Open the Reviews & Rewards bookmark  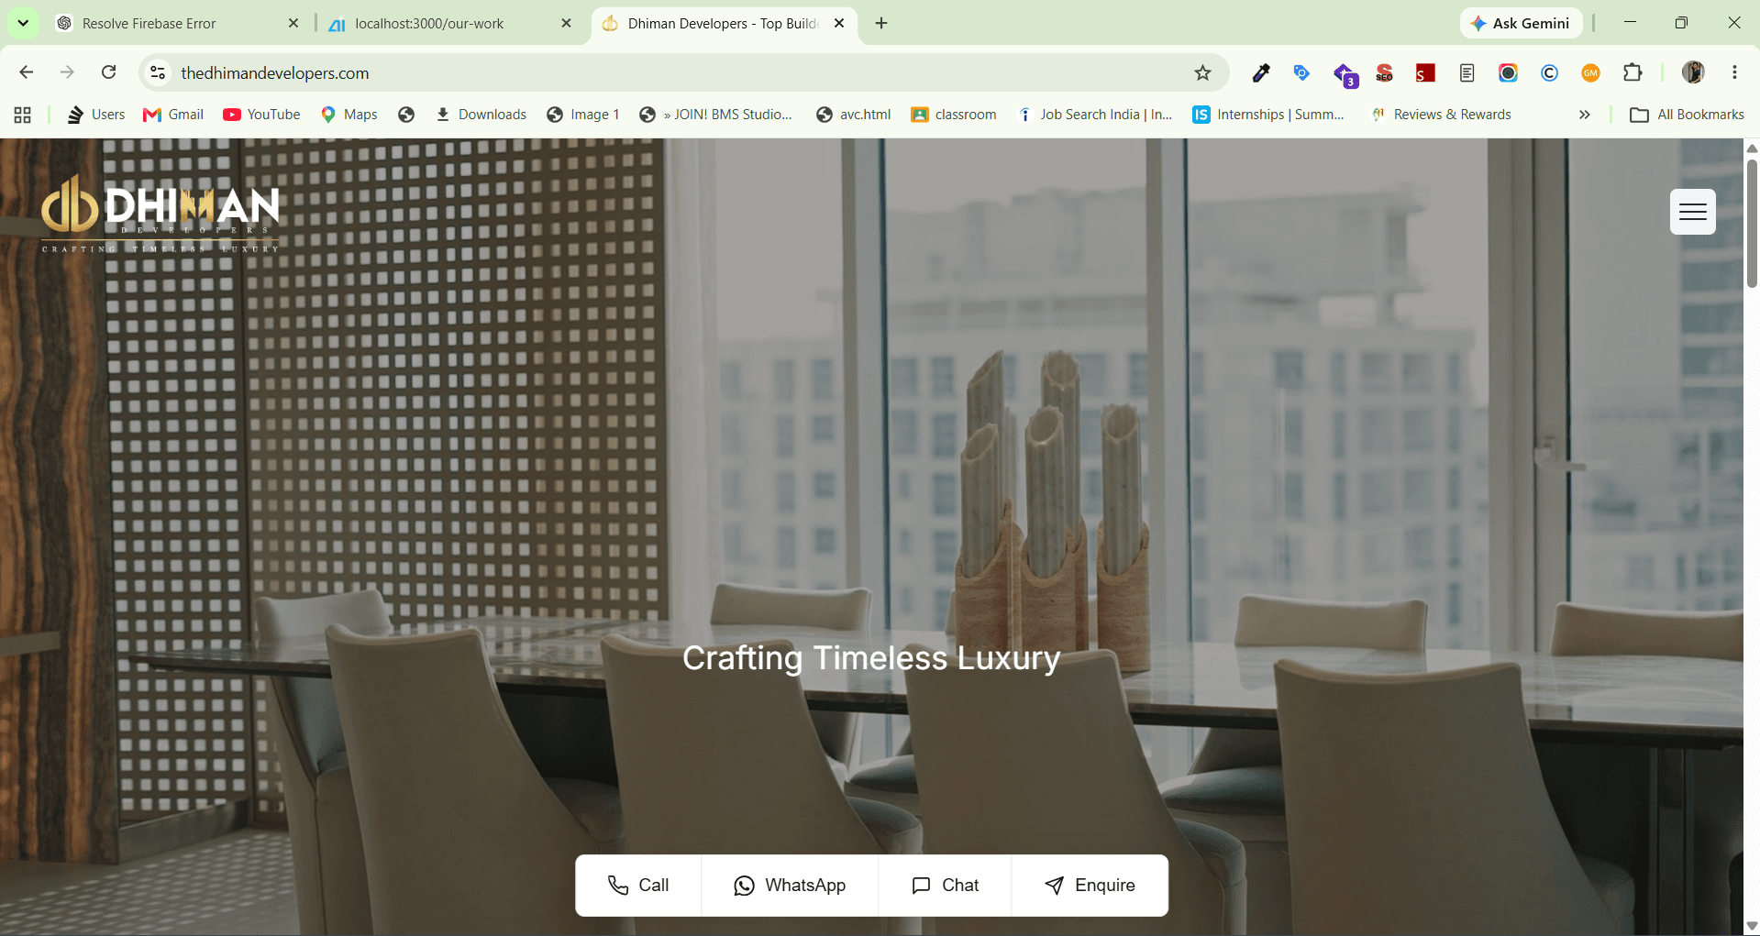[x=1441, y=115]
